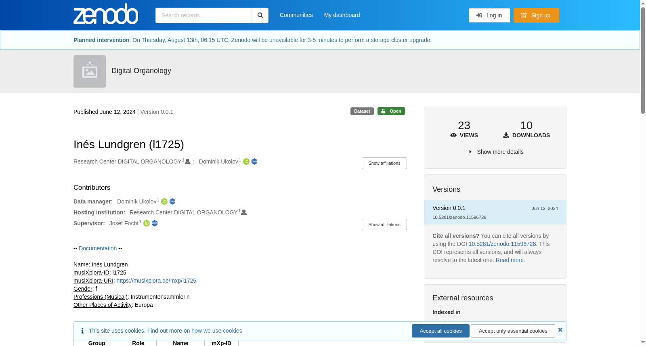The height and width of the screenshot is (346, 646).
Task: Click the Published June 12, 2024 text
Action: [105, 112]
